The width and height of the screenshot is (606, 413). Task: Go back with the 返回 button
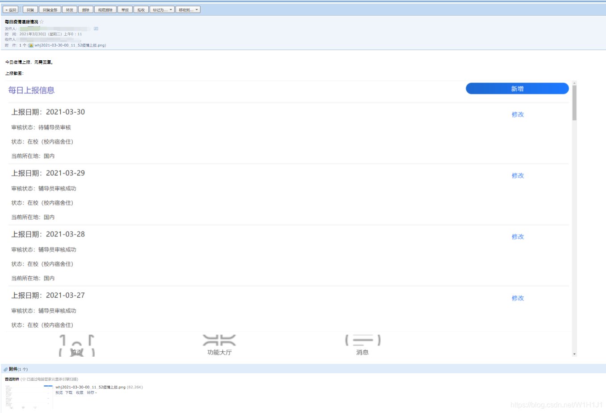10,9
